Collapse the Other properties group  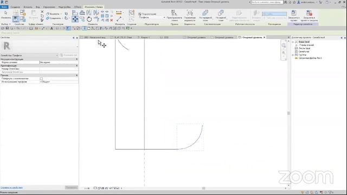coord(77,75)
